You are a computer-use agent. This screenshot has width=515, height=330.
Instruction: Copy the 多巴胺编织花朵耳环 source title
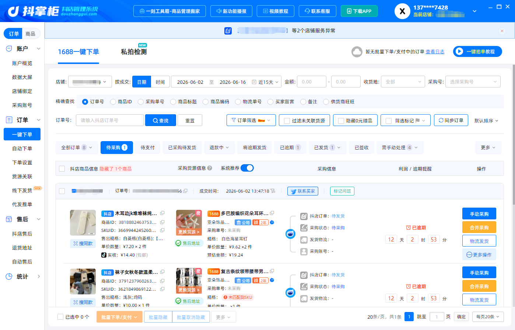(272, 213)
